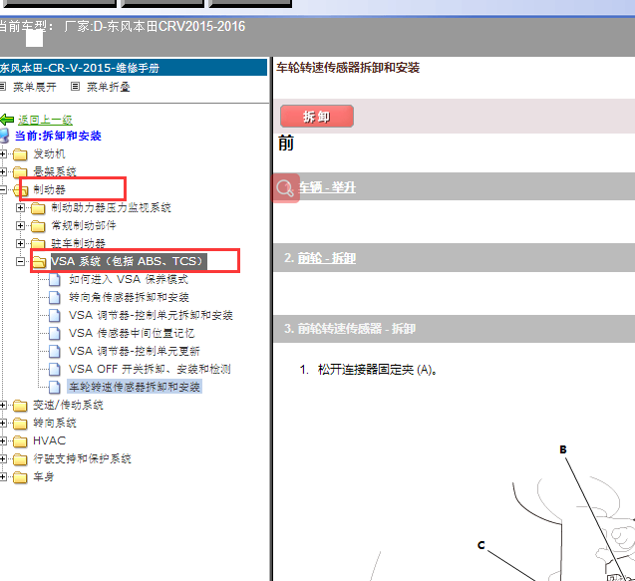Expand the 制动助力器压力监视系统 node
The image size is (635, 581).
pyautogui.click(x=20, y=207)
